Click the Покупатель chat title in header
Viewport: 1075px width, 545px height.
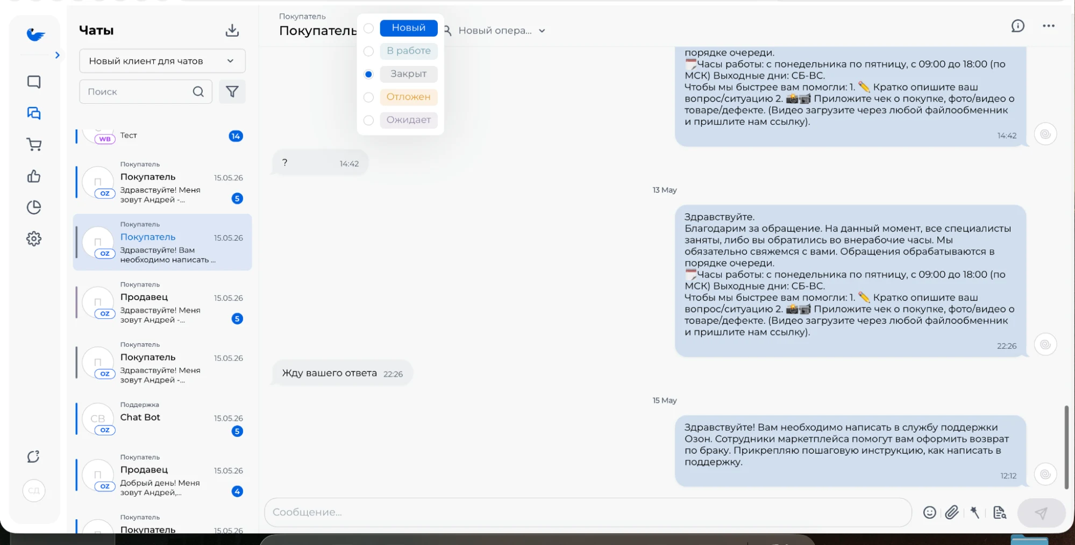[x=317, y=31]
